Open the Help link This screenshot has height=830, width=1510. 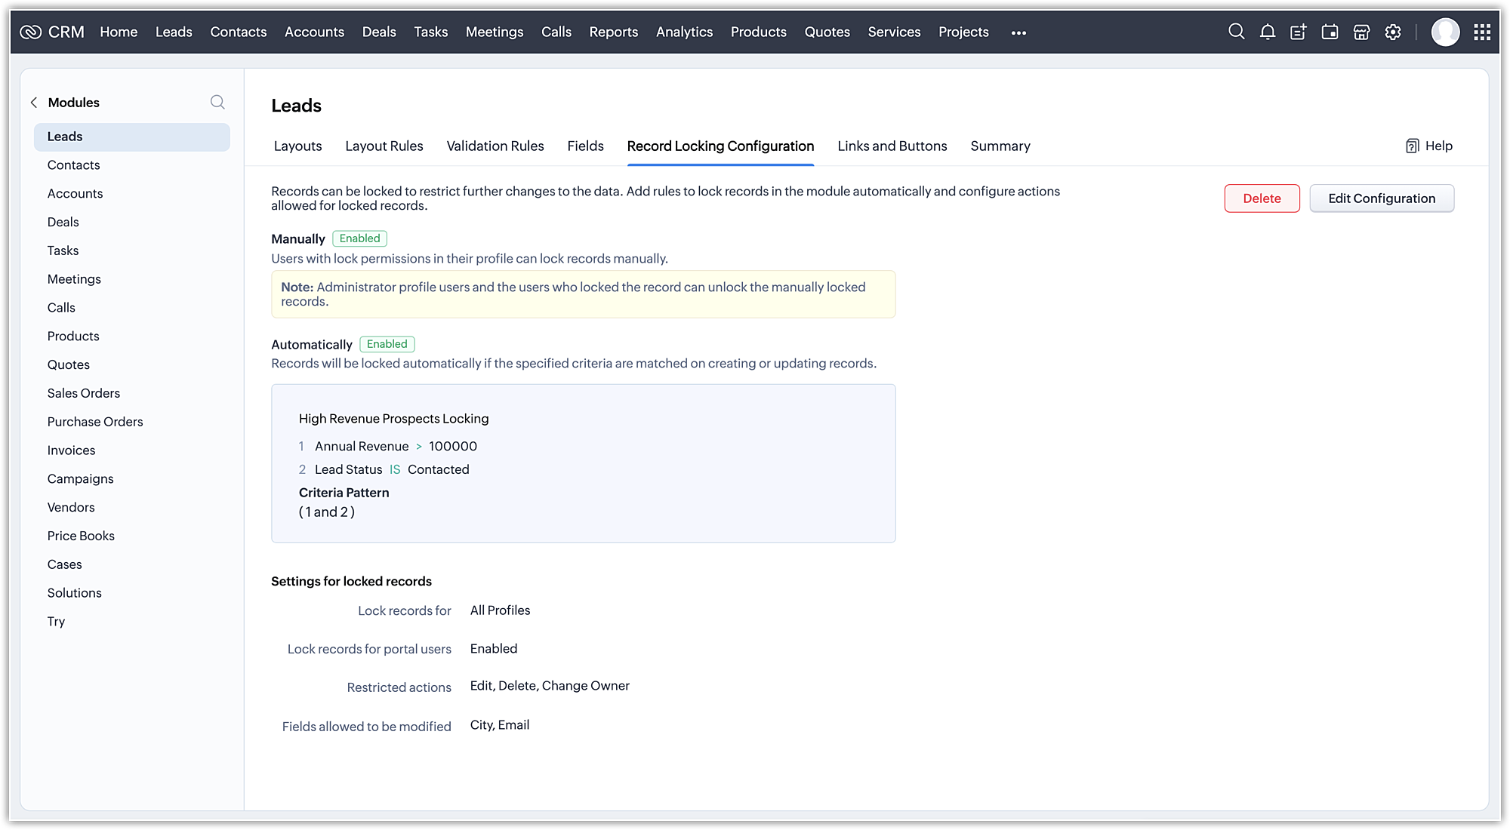pyautogui.click(x=1429, y=146)
